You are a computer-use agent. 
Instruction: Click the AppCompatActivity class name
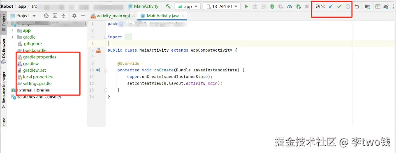[211, 50]
